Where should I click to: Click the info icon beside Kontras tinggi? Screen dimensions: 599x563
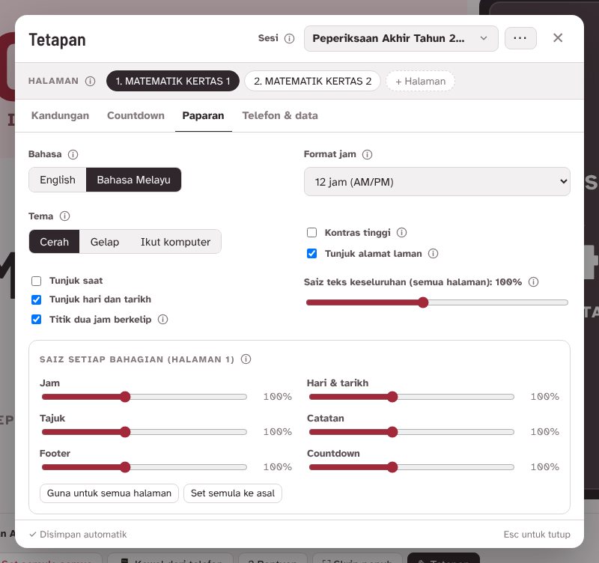point(402,233)
